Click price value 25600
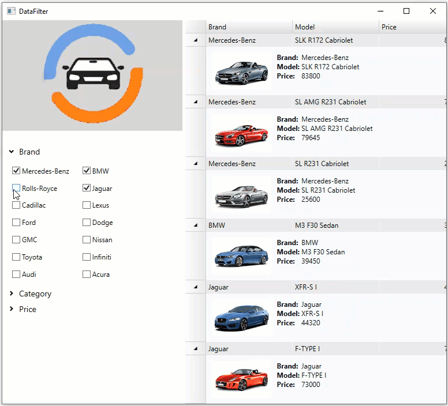This screenshot has height=406, width=448. 311,199
